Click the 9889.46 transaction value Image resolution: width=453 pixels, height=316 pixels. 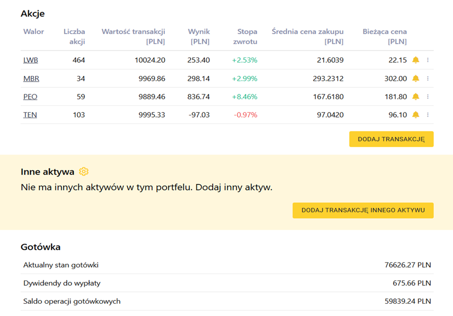(x=152, y=97)
